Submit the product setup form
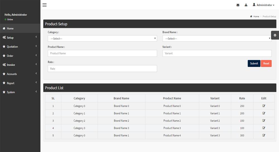The height and width of the screenshot is (152, 279). tap(254, 63)
